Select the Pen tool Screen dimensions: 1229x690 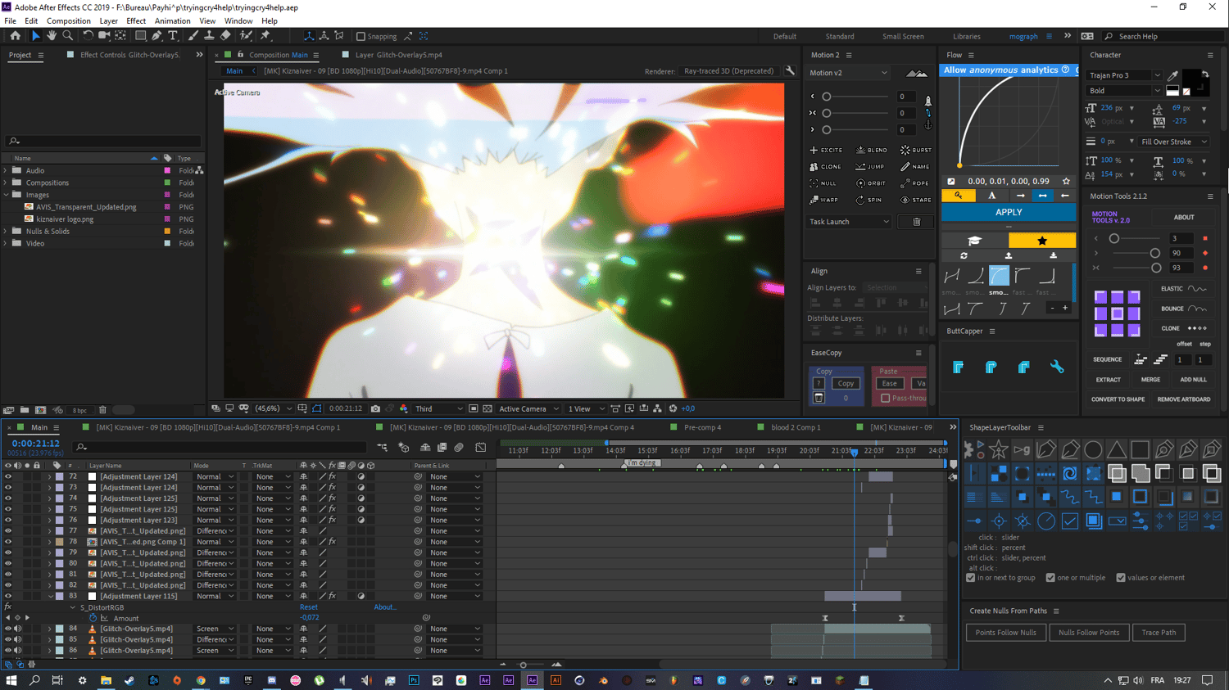156,36
